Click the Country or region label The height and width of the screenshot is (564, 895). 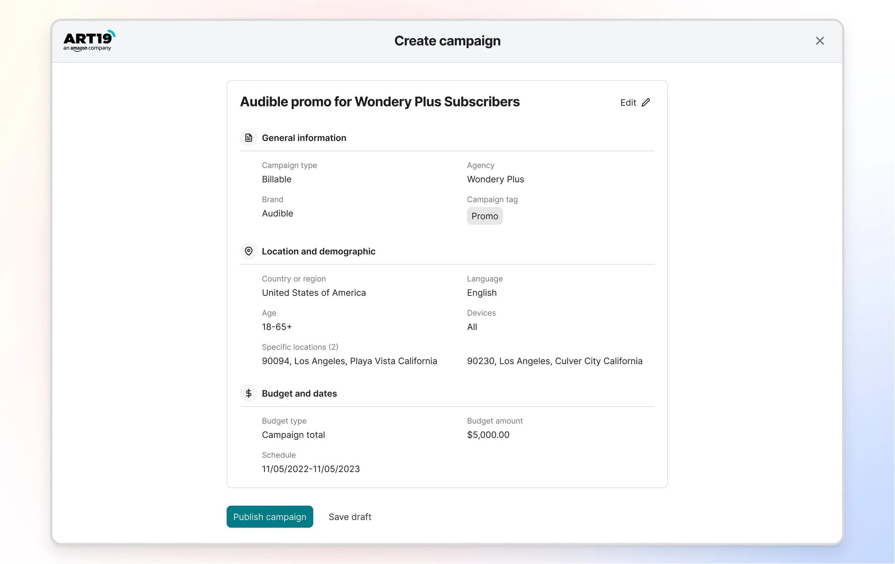point(294,279)
